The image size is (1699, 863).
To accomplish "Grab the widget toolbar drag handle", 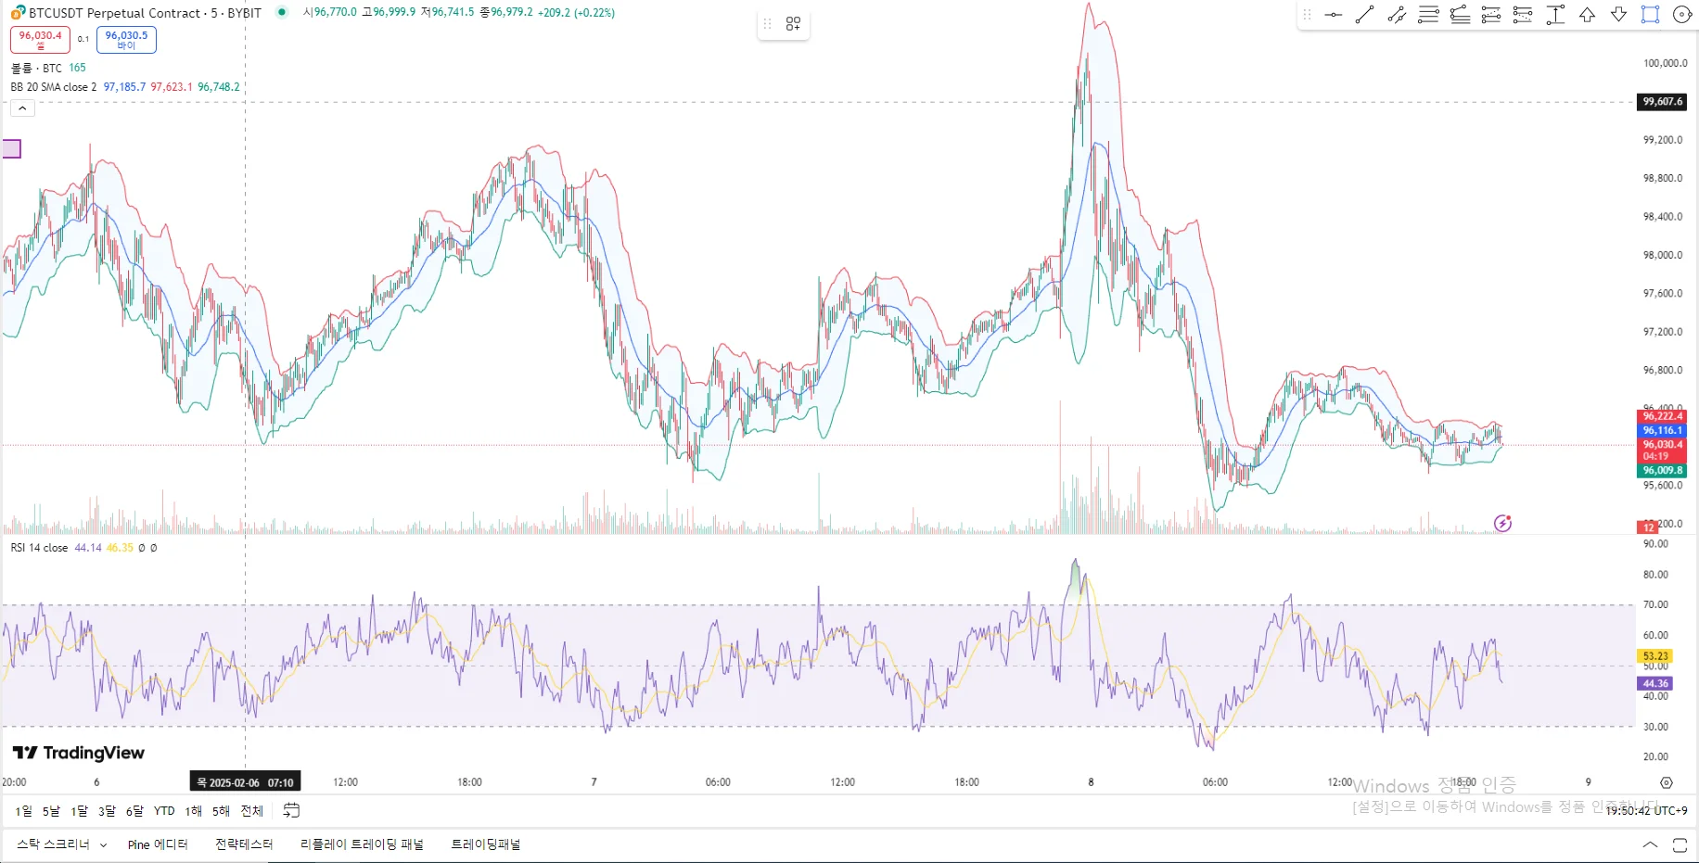I will pyautogui.click(x=767, y=24).
